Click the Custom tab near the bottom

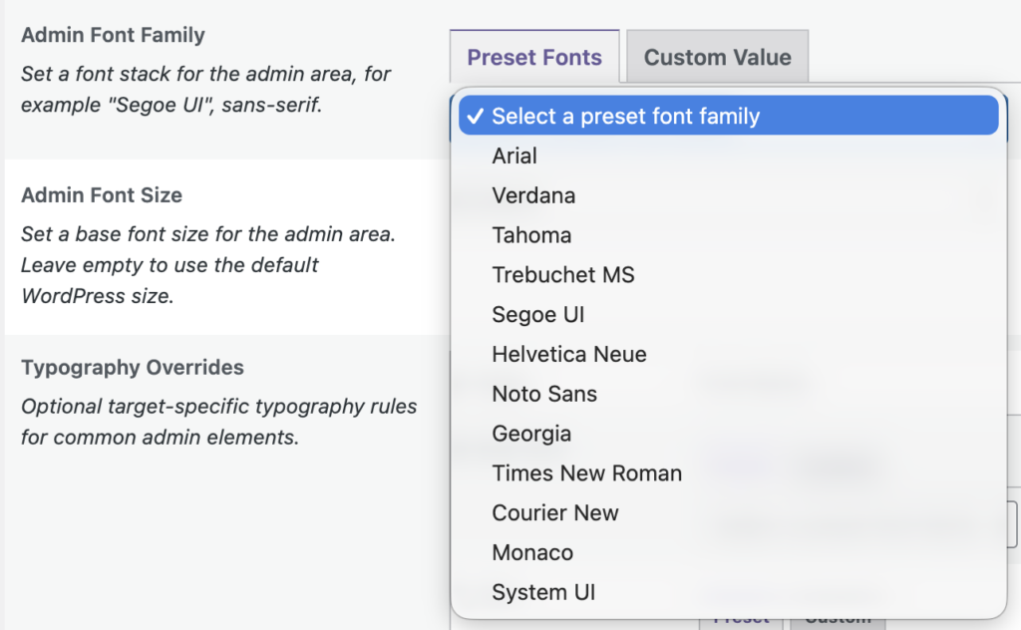(838, 618)
